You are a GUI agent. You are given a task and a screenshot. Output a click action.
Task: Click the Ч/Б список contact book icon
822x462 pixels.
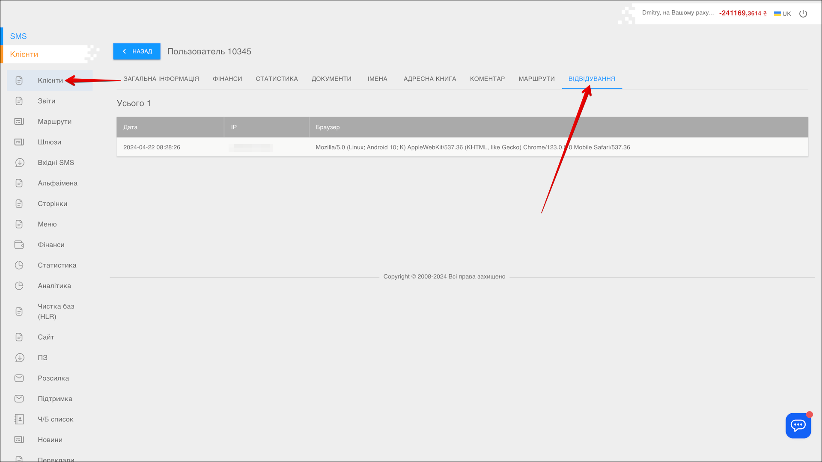[19, 419]
